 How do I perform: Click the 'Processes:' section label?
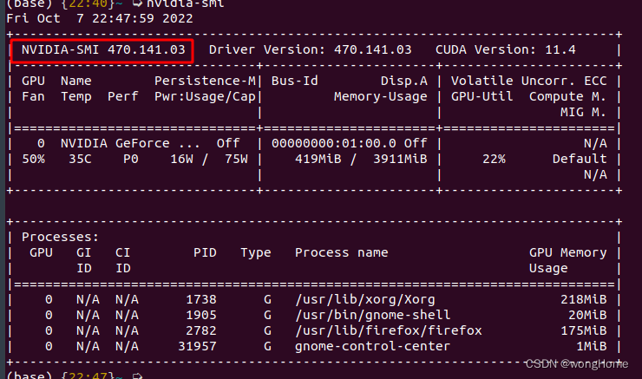coord(61,237)
